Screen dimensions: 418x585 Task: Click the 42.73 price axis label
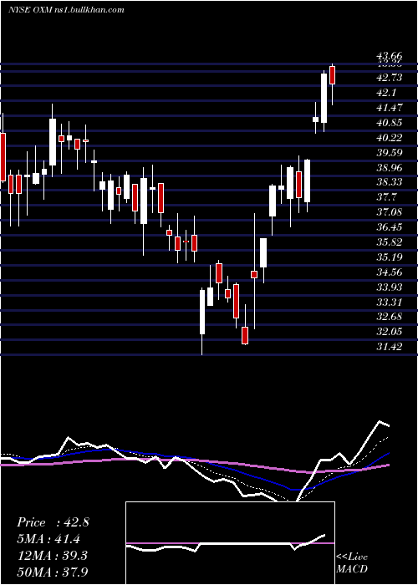tap(390, 78)
